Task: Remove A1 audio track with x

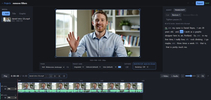Action: tap(15, 95)
